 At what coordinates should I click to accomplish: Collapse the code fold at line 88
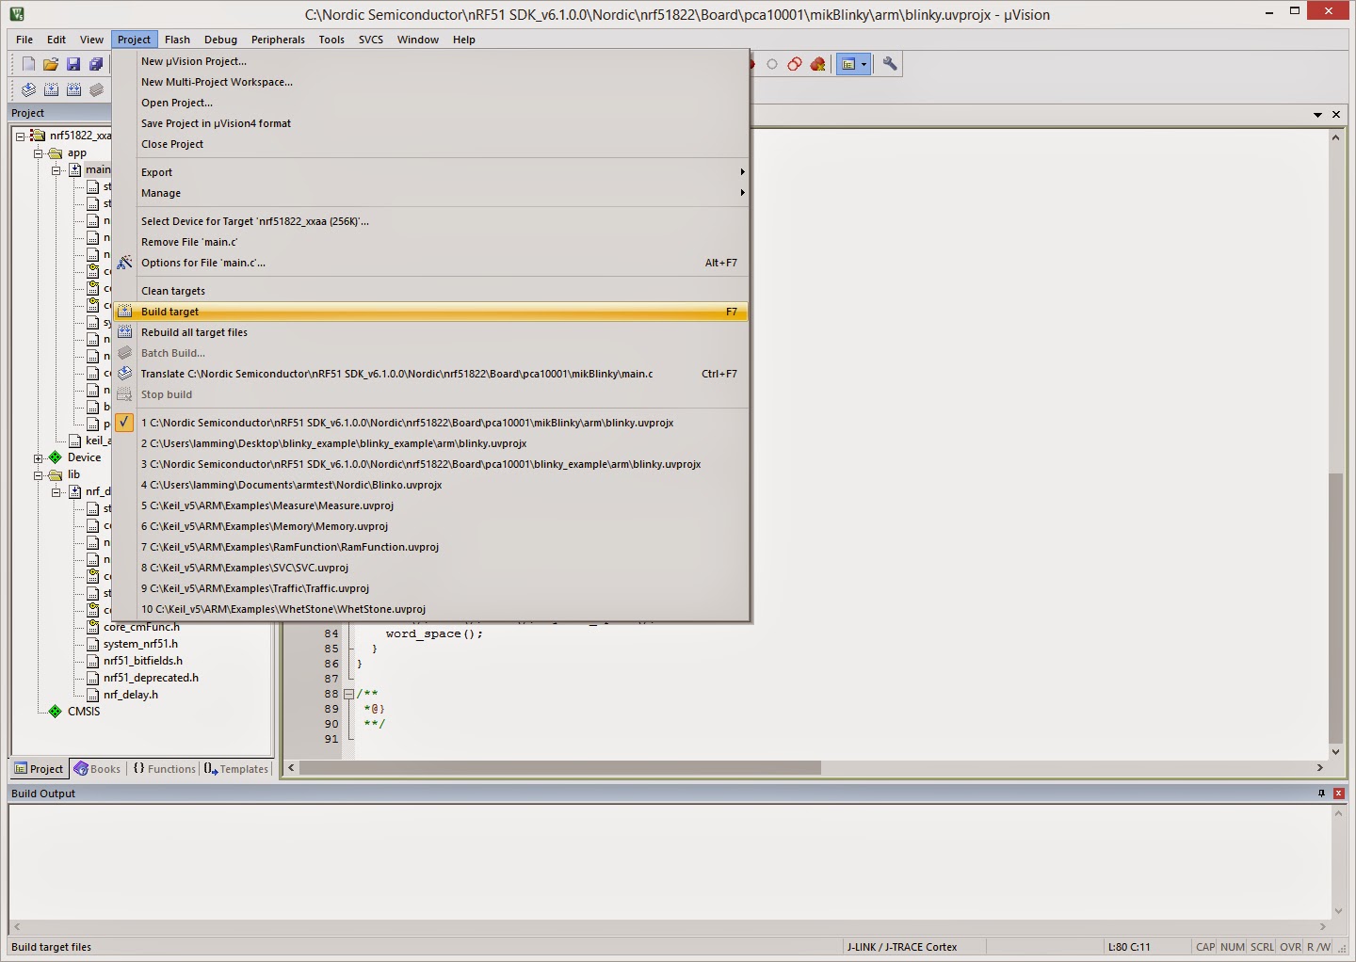348,694
